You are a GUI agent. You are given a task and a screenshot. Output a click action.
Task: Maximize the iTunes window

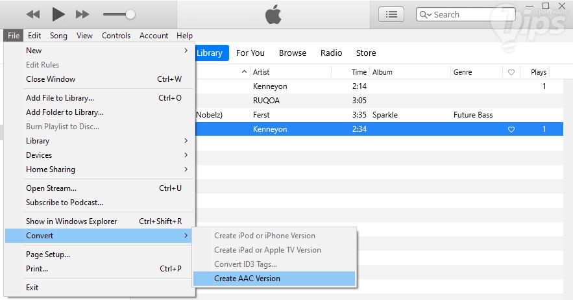[x=546, y=6]
